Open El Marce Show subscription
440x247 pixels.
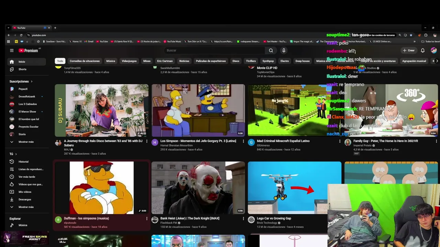(x=27, y=111)
